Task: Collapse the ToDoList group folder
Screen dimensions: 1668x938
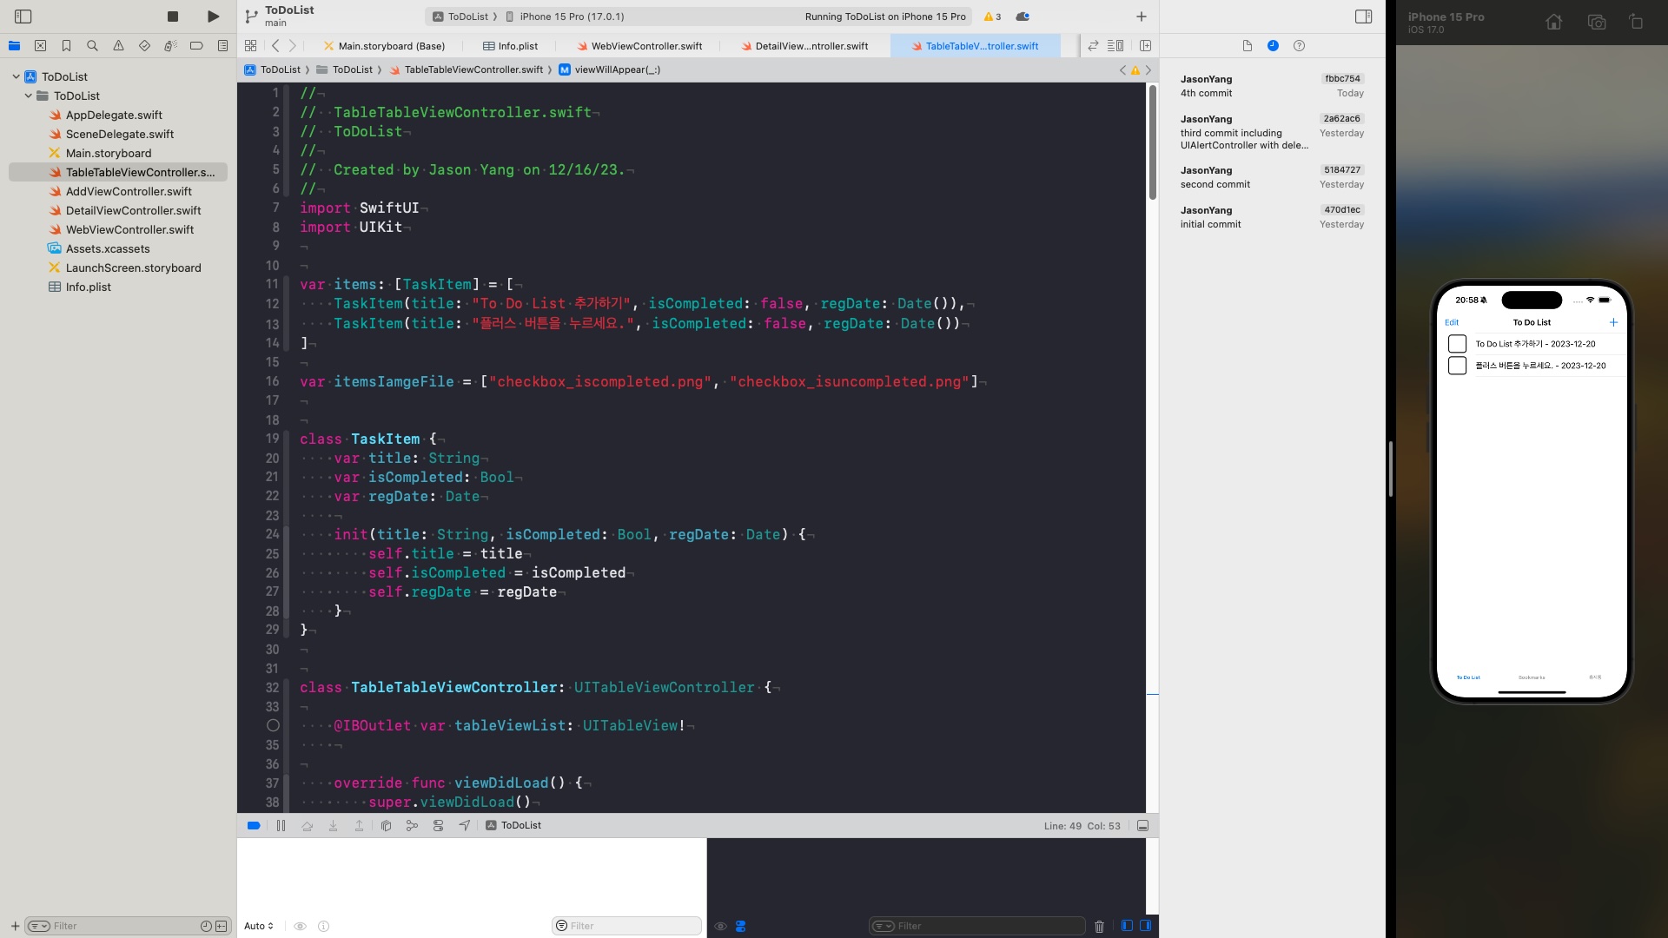Action: point(28,96)
